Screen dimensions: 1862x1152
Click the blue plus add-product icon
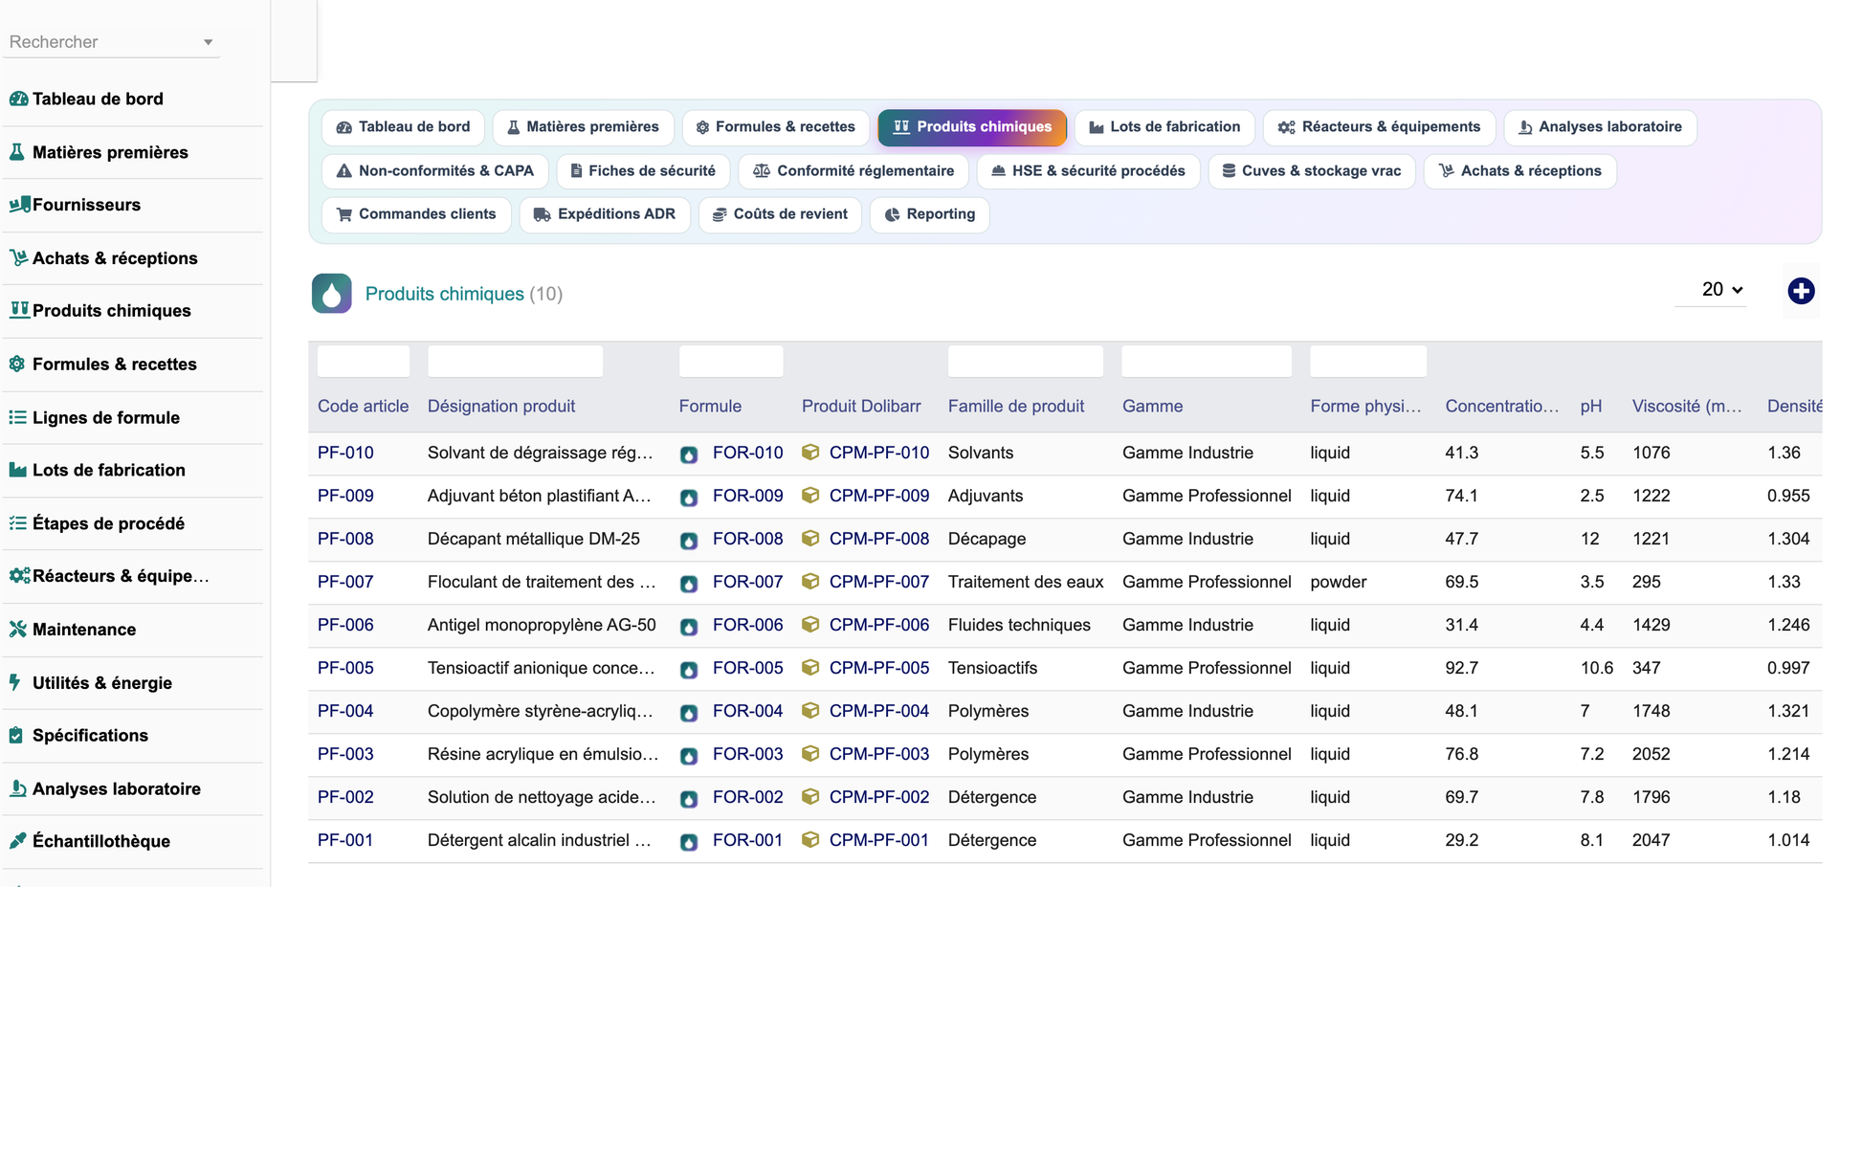point(1801,291)
